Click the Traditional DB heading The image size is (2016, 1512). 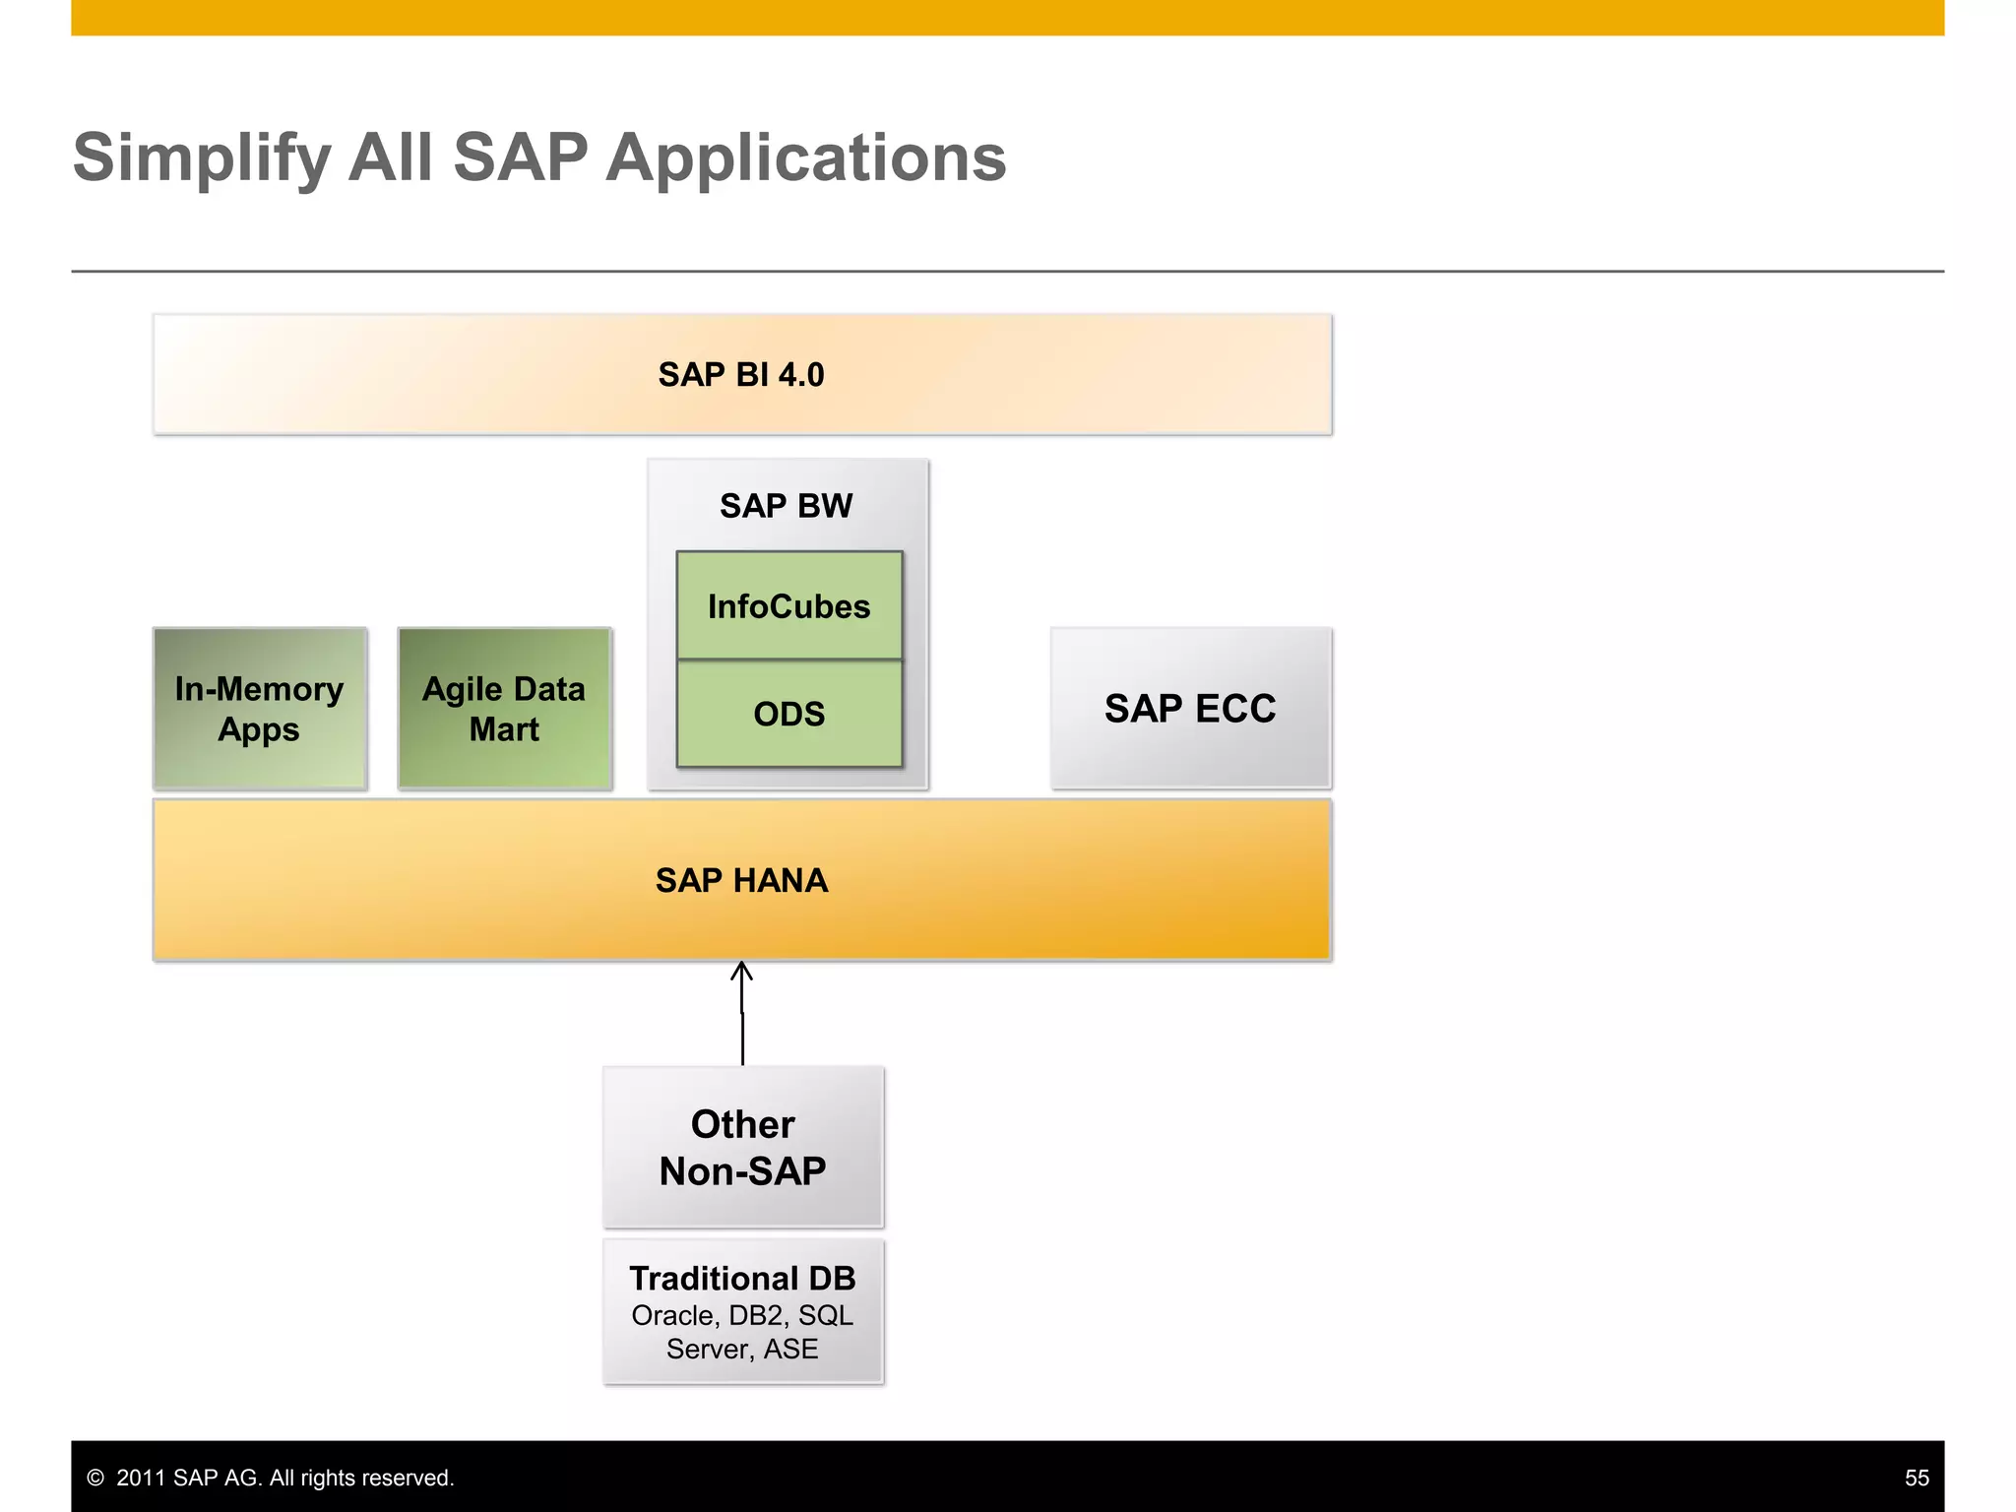[742, 1278]
